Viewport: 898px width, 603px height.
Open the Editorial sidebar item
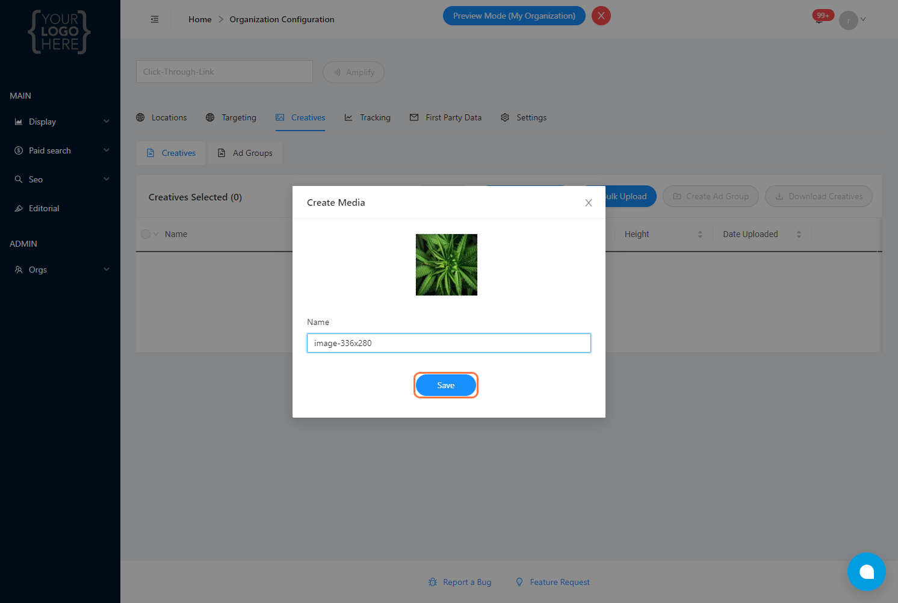[x=60, y=208]
